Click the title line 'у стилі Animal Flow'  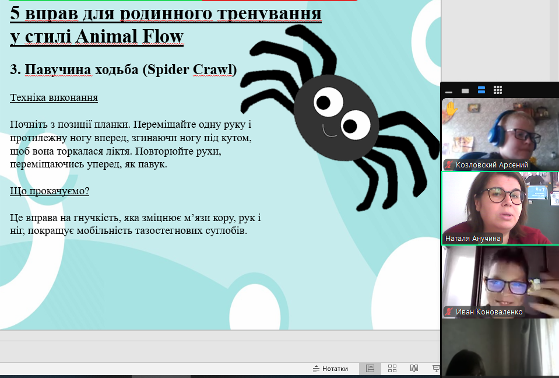97,36
